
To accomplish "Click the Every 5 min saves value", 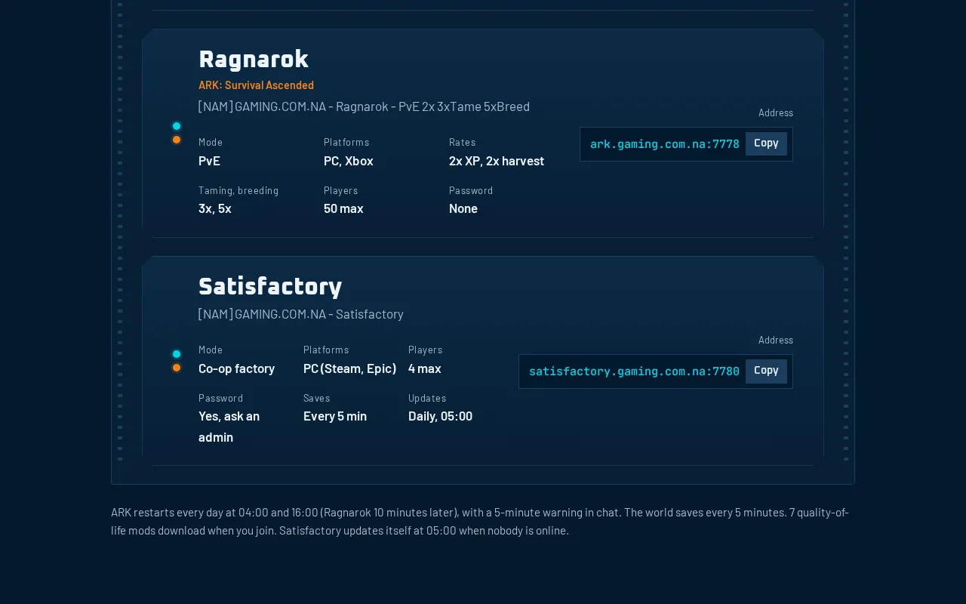I will [x=335, y=416].
